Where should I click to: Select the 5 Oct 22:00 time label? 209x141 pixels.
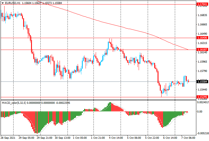(x=152, y=138)
